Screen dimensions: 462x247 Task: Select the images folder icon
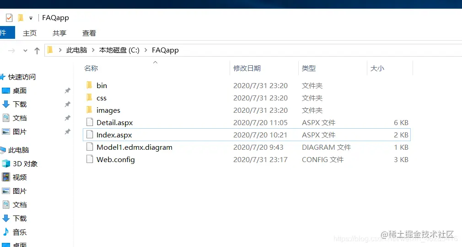point(89,110)
